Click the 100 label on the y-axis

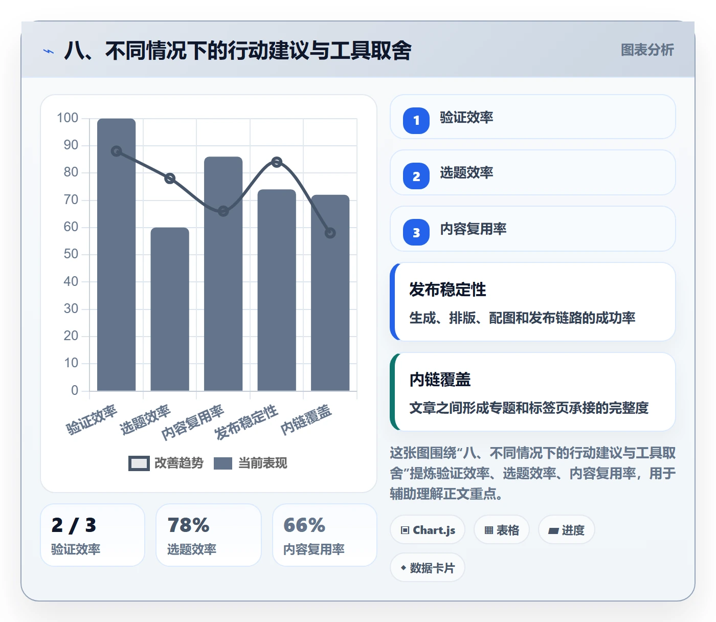pos(68,118)
